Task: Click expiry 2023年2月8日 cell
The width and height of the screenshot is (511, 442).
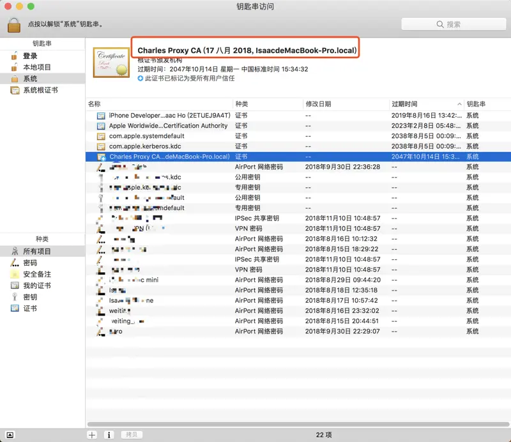Action: point(426,126)
